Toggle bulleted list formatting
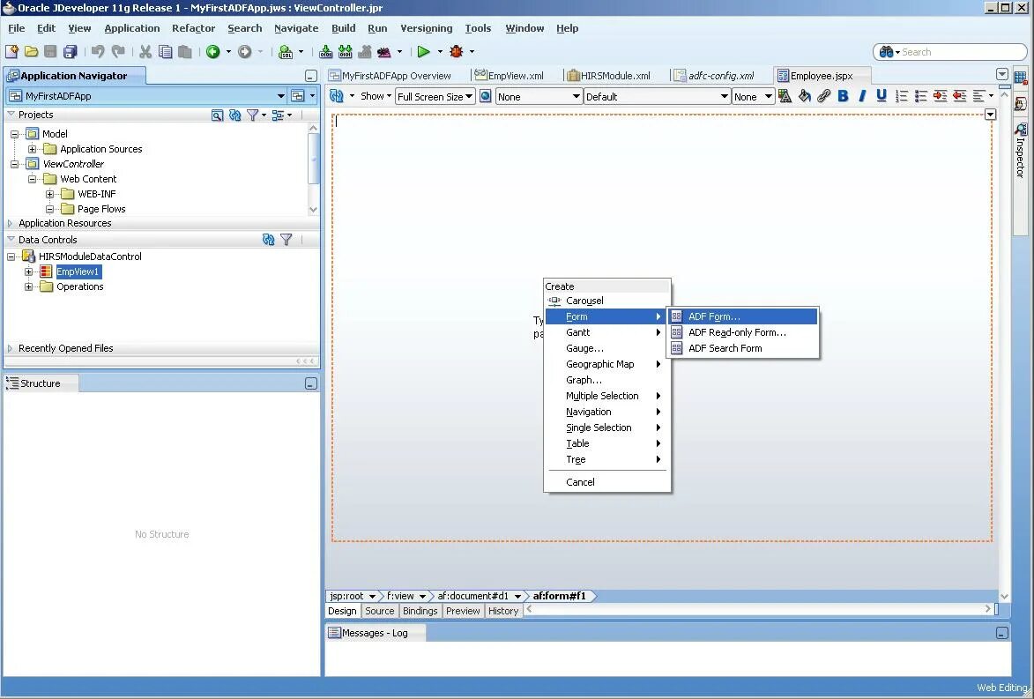This screenshot has height=699, width=1034. [x=920, y=96]
